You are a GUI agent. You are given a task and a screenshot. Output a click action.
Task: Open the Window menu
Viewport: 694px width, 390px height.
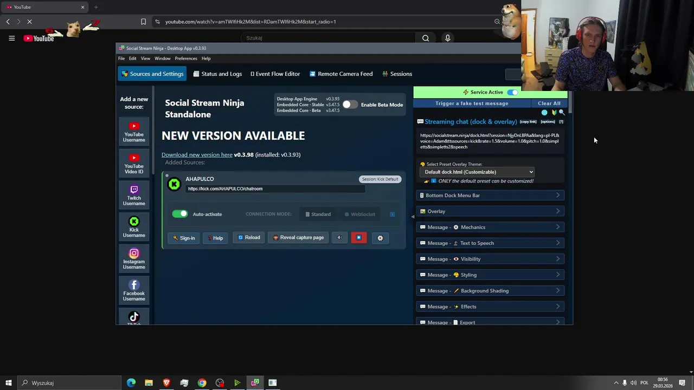tap(163, 58)
